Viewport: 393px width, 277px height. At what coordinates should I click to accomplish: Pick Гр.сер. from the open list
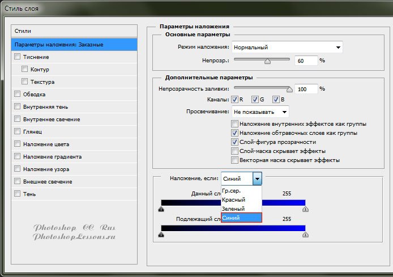[x=233, y=190]
